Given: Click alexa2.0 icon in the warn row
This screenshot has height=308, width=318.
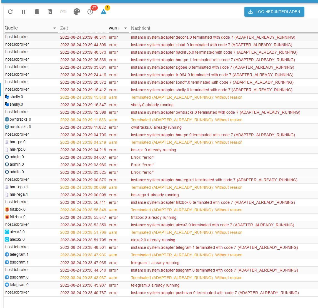Looking at the screenshot, I should 7,232.
